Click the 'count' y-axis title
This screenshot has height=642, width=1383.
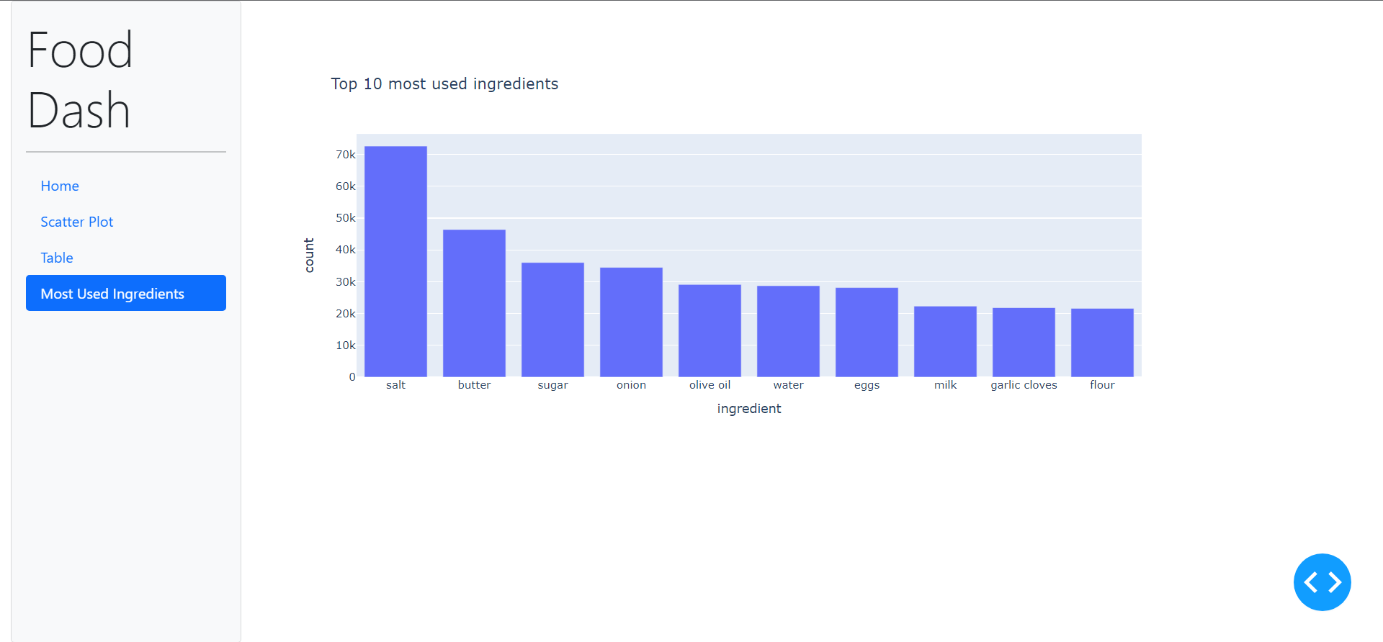[309, 256]
